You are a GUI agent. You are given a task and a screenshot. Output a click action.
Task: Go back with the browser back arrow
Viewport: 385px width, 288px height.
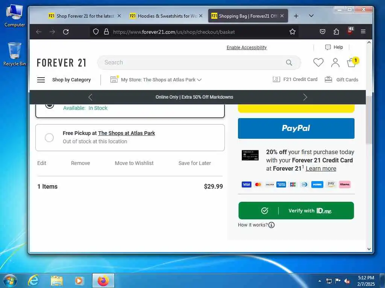[x=39, y=32]
